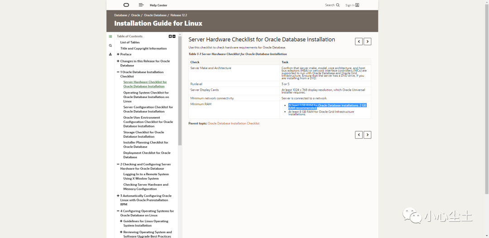Expand Changes in this Release section
Screen dimensions: 489x238
click(x=118, y=61)
